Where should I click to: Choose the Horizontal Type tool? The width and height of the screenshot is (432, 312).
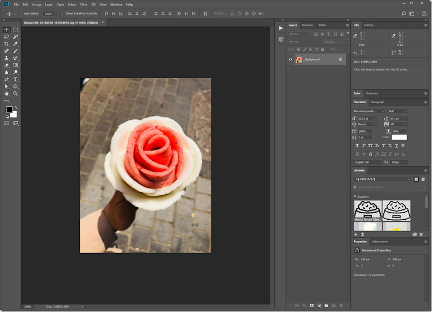point(16,79)
